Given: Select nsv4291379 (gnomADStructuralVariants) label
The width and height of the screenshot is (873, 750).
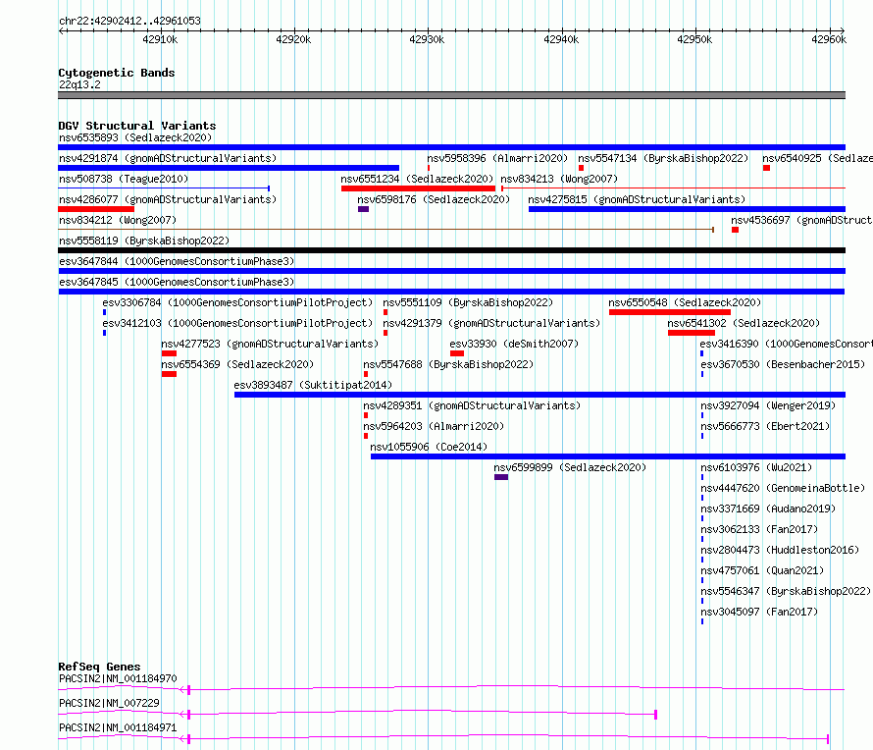Looking at the screenshot, I should [x=491, y=323].
